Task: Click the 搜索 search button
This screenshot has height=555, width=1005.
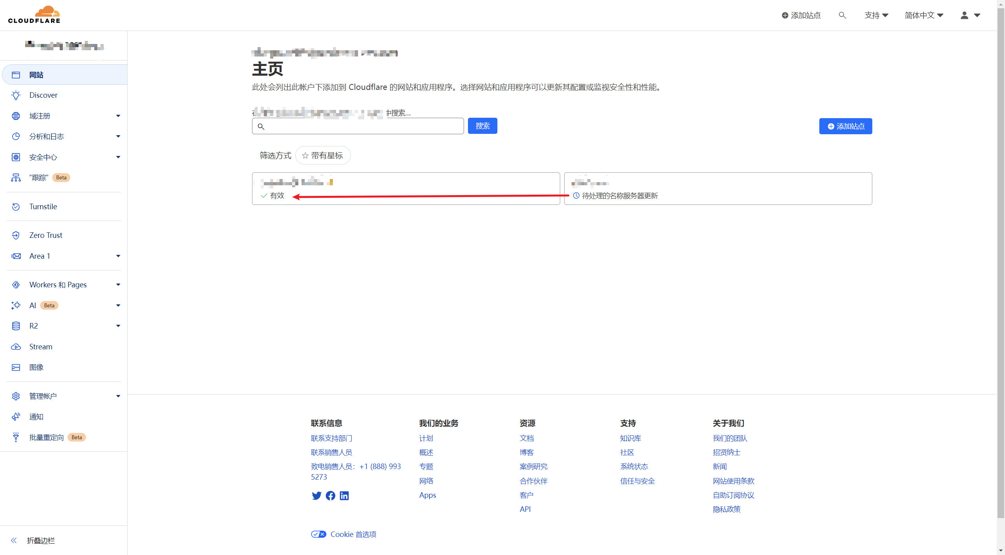Action: click(482, 126)
